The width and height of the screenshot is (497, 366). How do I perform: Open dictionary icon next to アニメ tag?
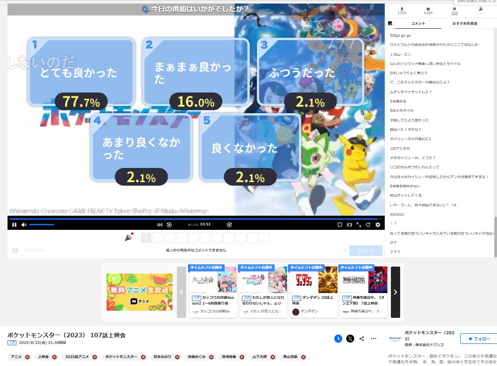tap(27, 357)
